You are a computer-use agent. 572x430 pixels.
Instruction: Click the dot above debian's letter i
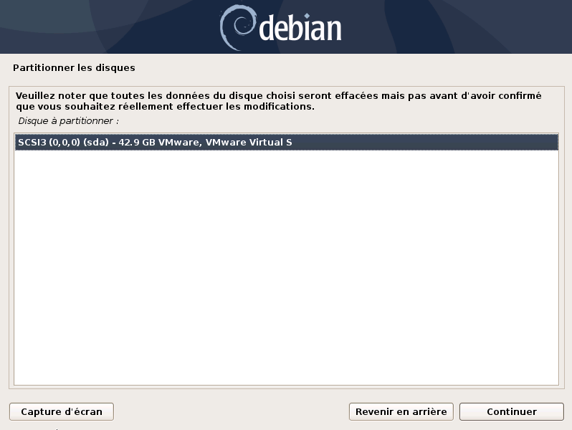[307, 16]
